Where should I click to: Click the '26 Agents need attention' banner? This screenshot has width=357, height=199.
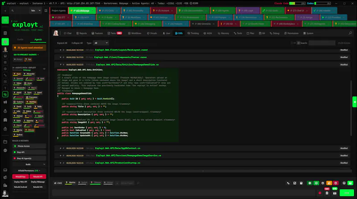click(x=29, y=48)
